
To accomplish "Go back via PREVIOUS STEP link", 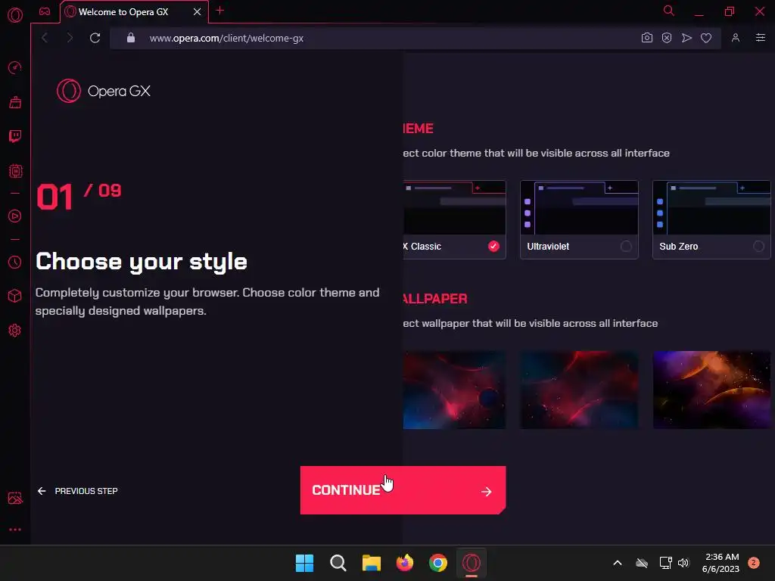I will 78,491.
